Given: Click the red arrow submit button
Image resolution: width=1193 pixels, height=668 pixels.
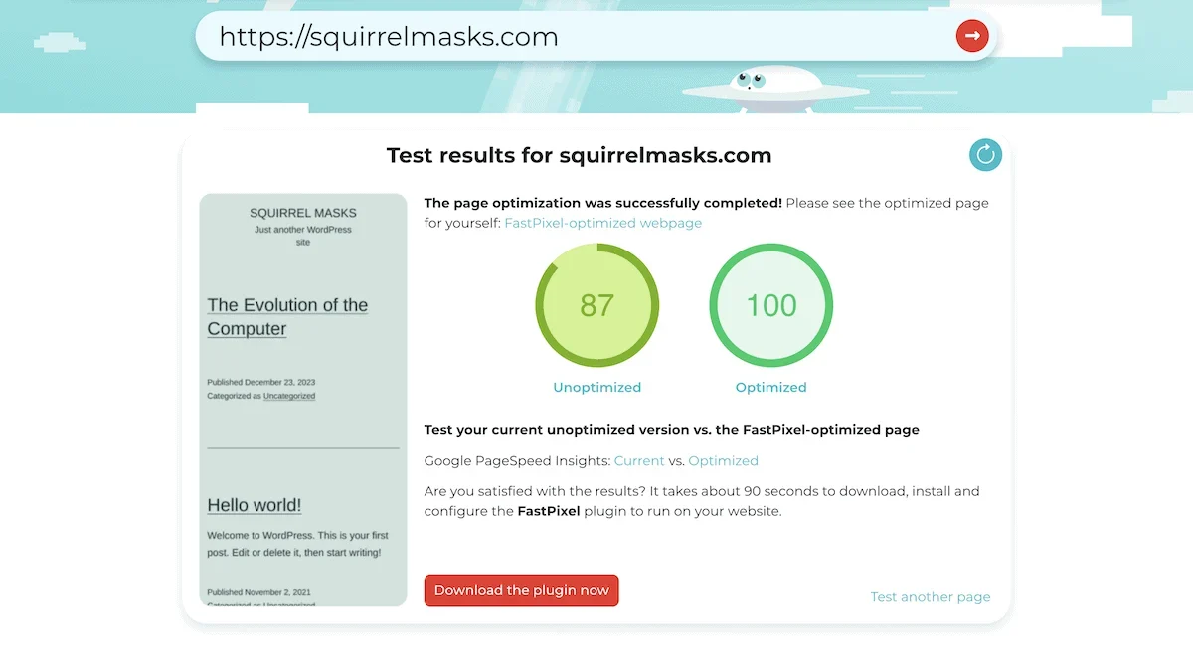Looking at the screenshot, I should click(x=972, y=36).
